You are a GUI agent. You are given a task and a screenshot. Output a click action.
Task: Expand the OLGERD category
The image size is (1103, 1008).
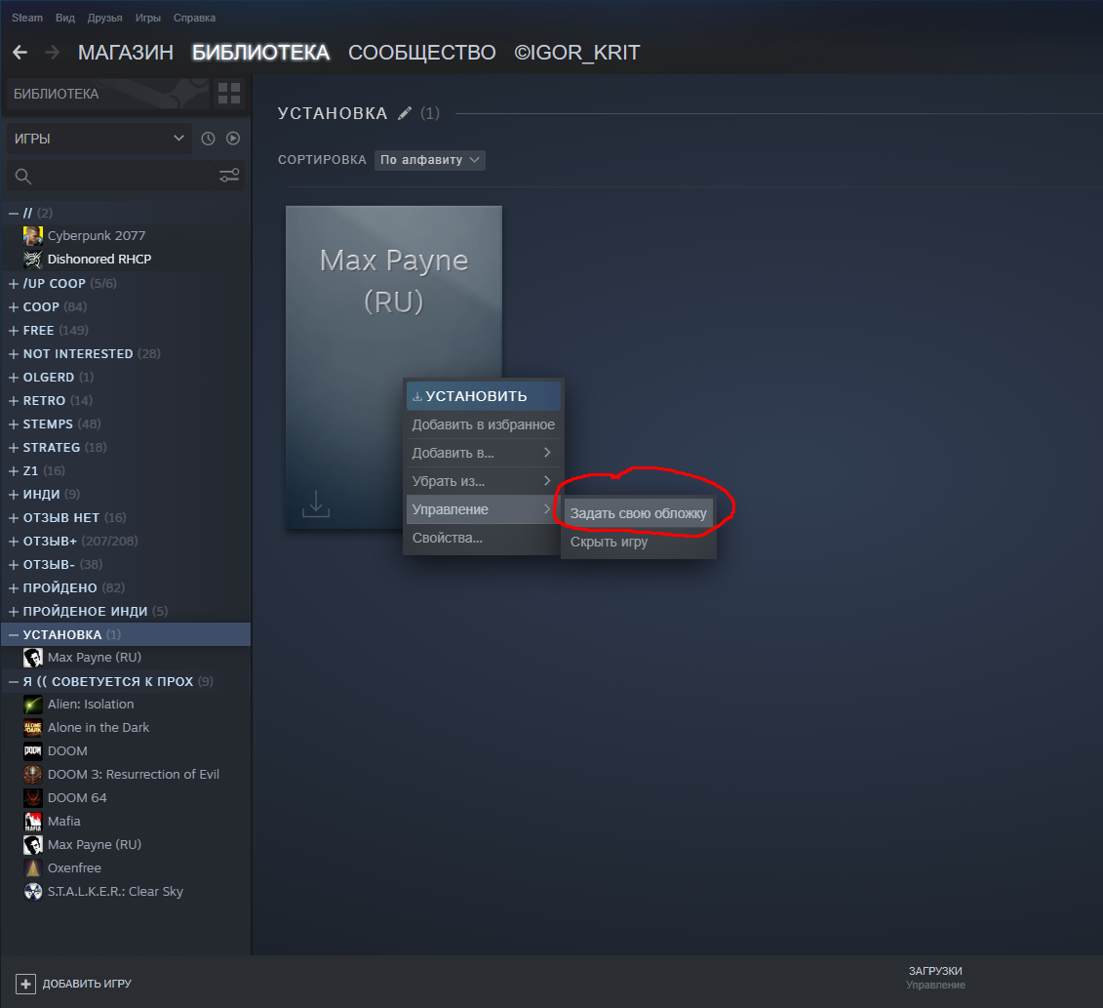[x=14, y=378]
